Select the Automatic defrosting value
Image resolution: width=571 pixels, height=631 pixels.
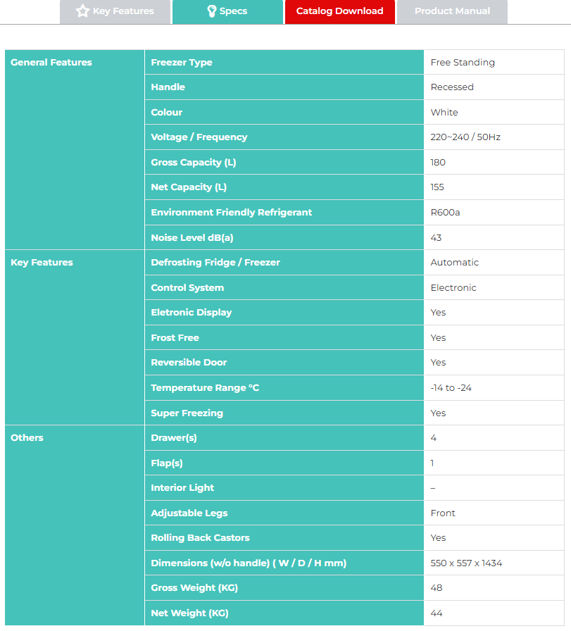pyautogui.click(x=455, y=263)
